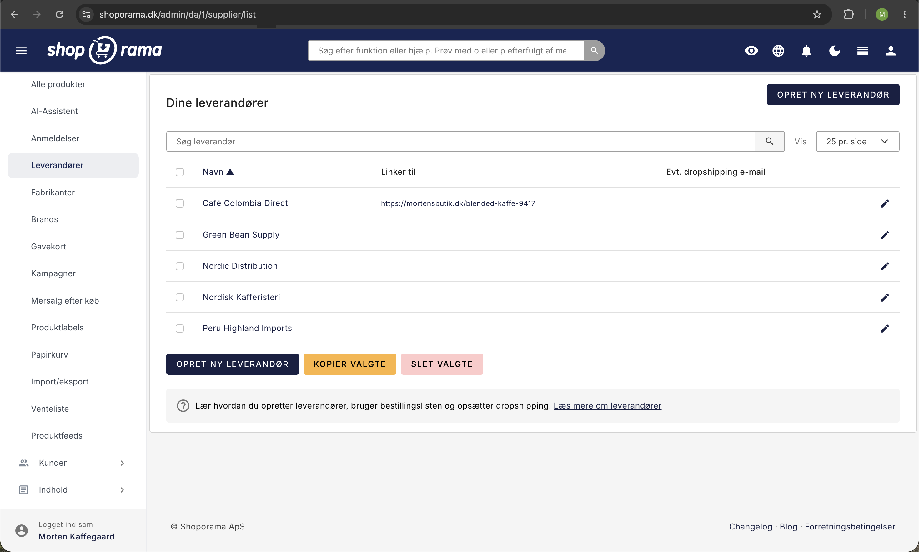This screenshot has width=919, height=552.
Task: Open the 25 pr. side dropdown
Action: coord(857,141)
